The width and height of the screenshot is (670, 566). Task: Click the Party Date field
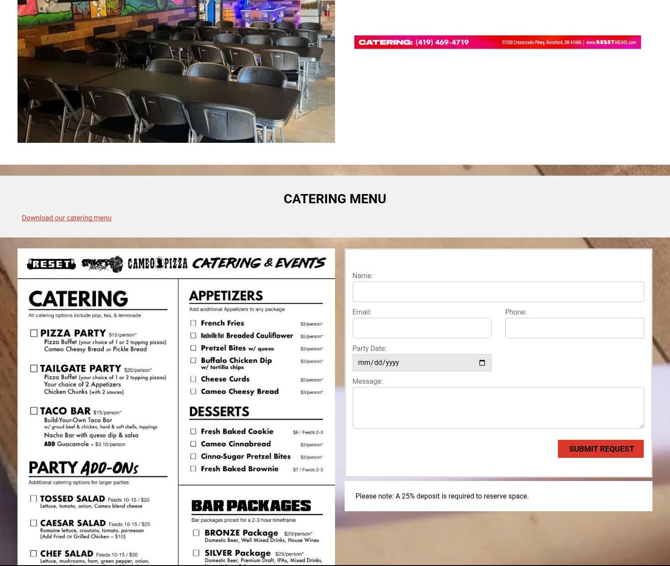pos(422,363)
